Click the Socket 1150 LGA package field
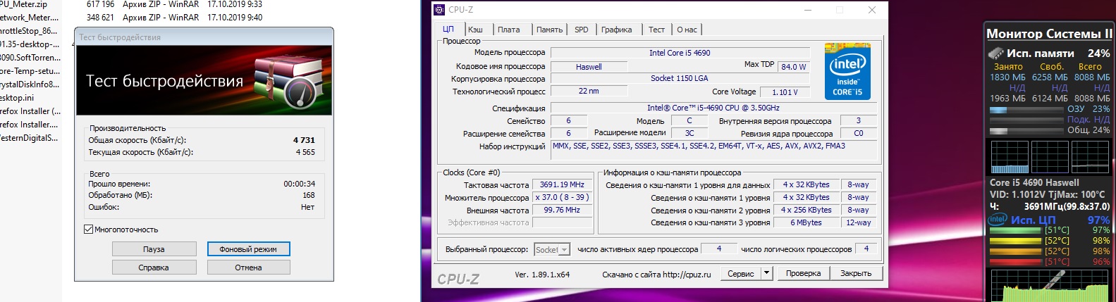1116x302 pixels. (680, 78)
